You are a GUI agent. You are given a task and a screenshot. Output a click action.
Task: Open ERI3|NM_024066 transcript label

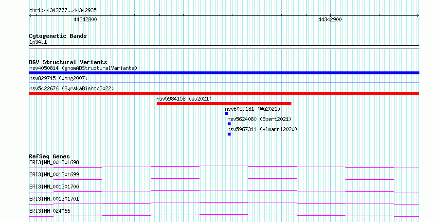pyautogui.click(x=50, y=211)
